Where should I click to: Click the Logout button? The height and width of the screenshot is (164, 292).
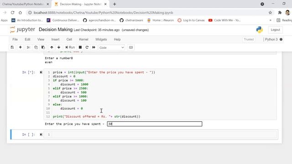275,30
